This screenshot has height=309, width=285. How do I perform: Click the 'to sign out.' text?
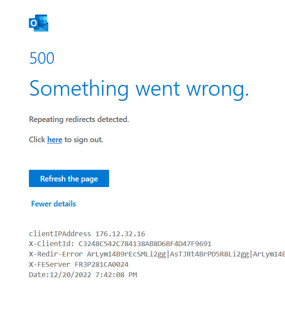[x=84, y=140]
